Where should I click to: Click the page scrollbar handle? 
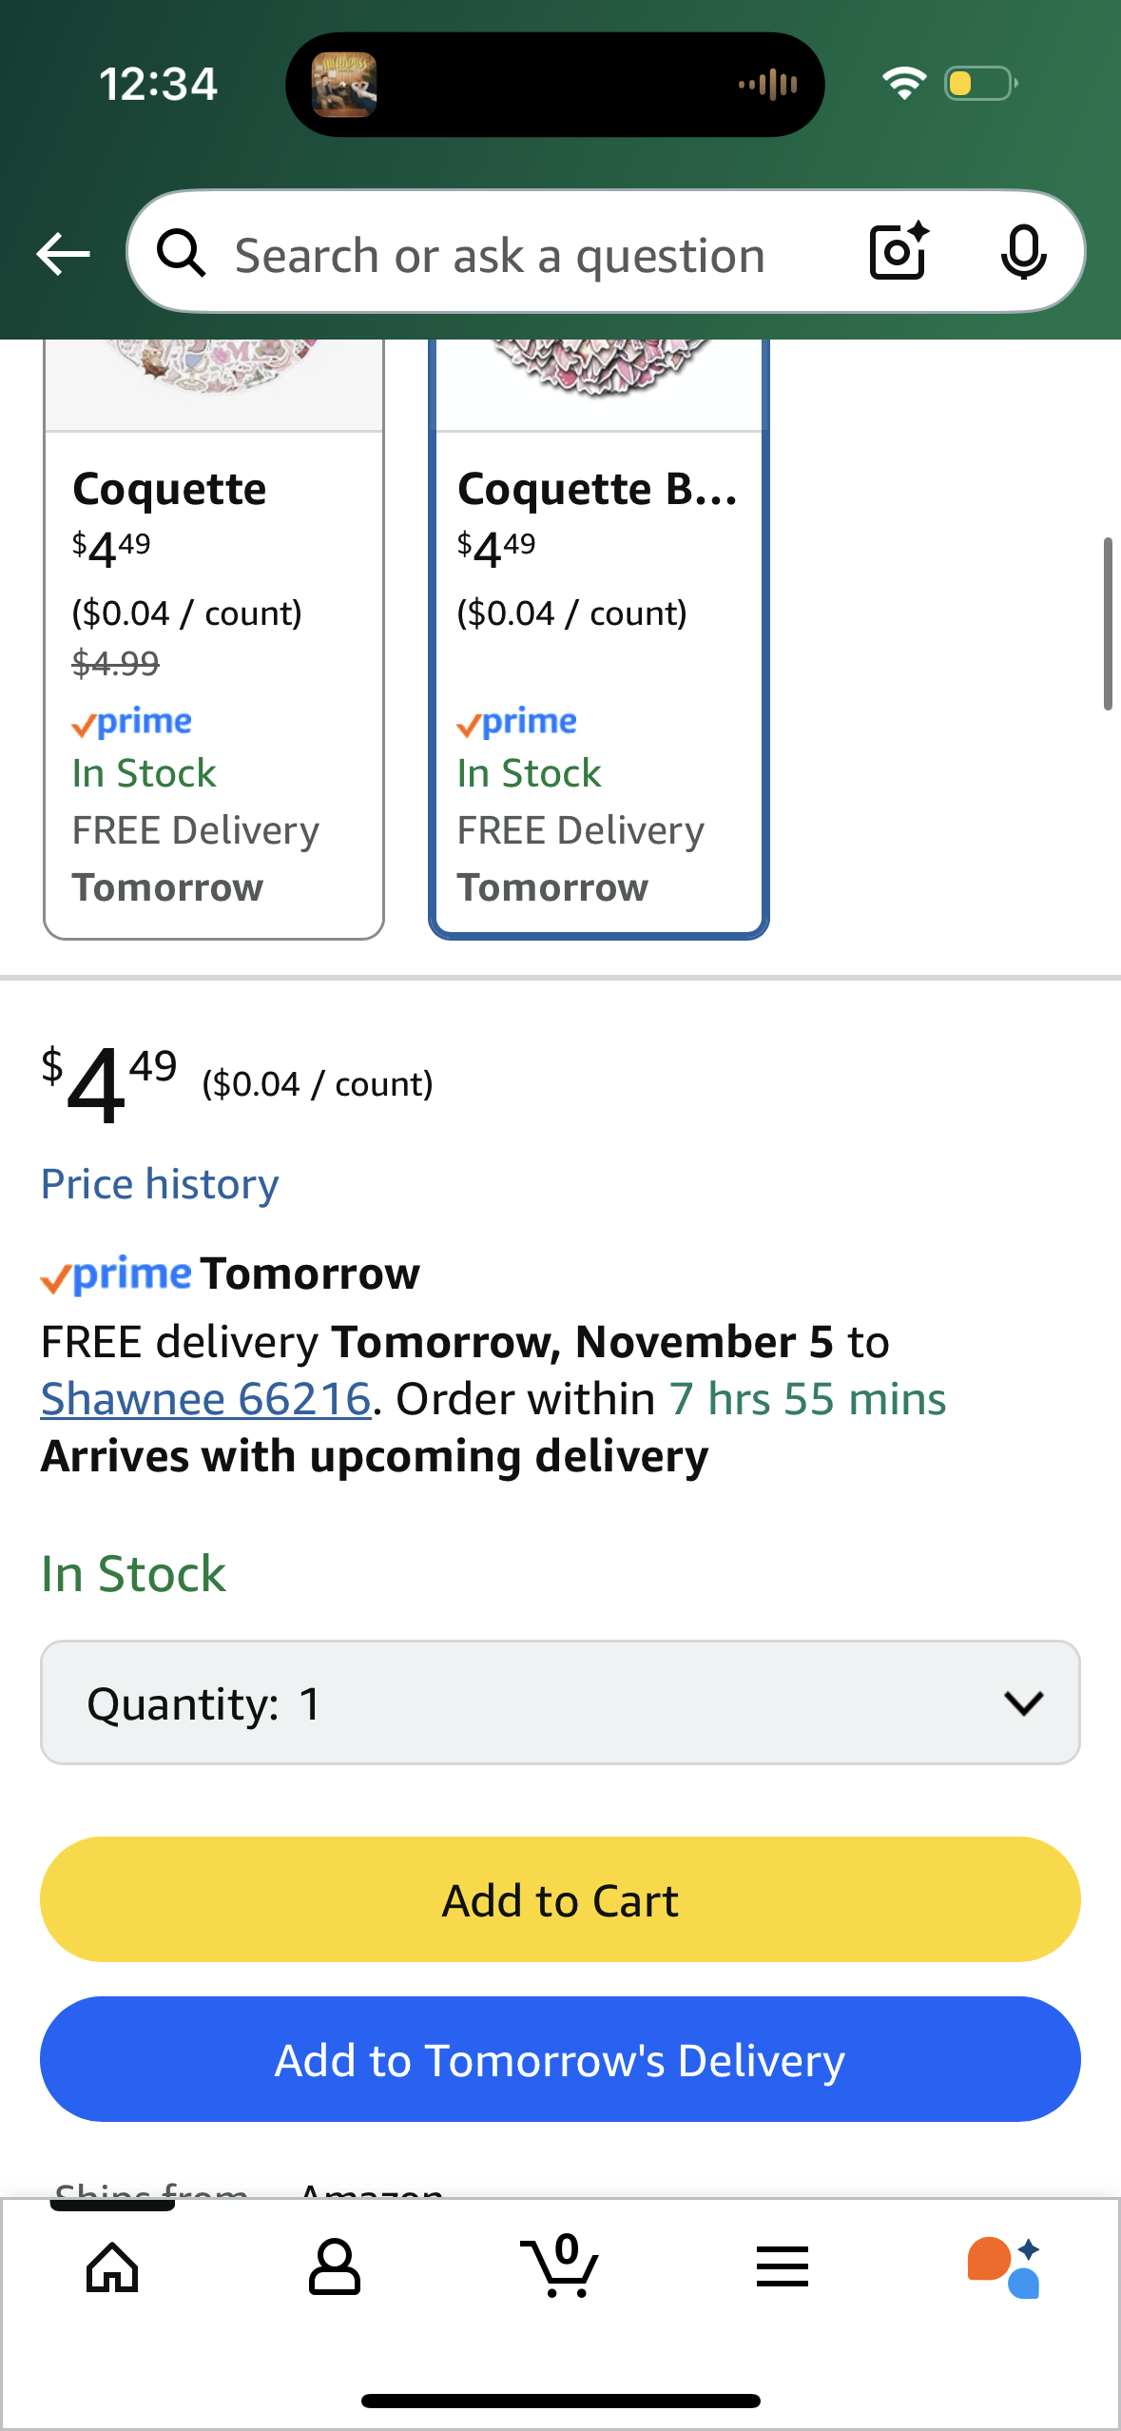click(1107, 624)
